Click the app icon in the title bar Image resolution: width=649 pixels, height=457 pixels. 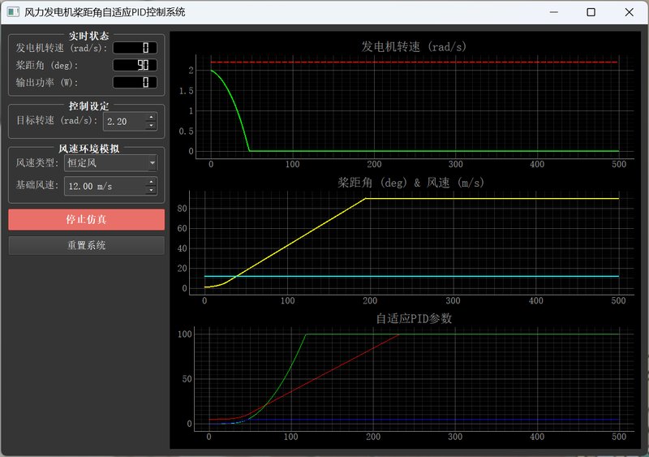(x=12, y=12)
